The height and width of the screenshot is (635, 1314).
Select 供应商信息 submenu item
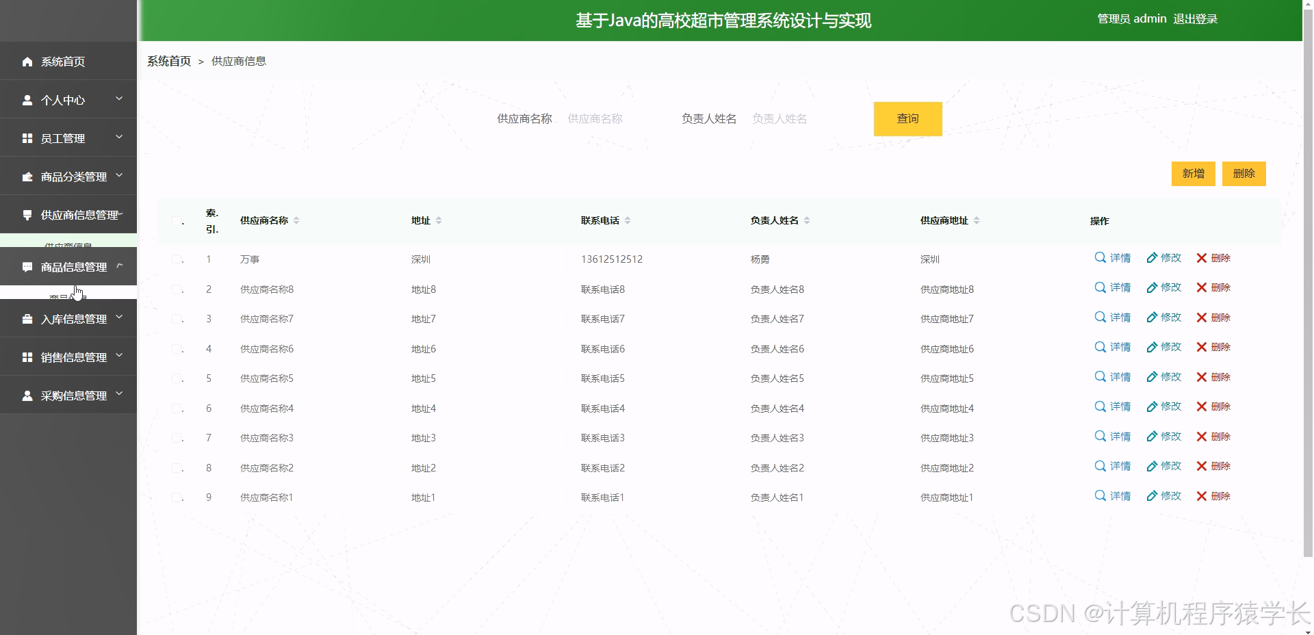[68, 245]
